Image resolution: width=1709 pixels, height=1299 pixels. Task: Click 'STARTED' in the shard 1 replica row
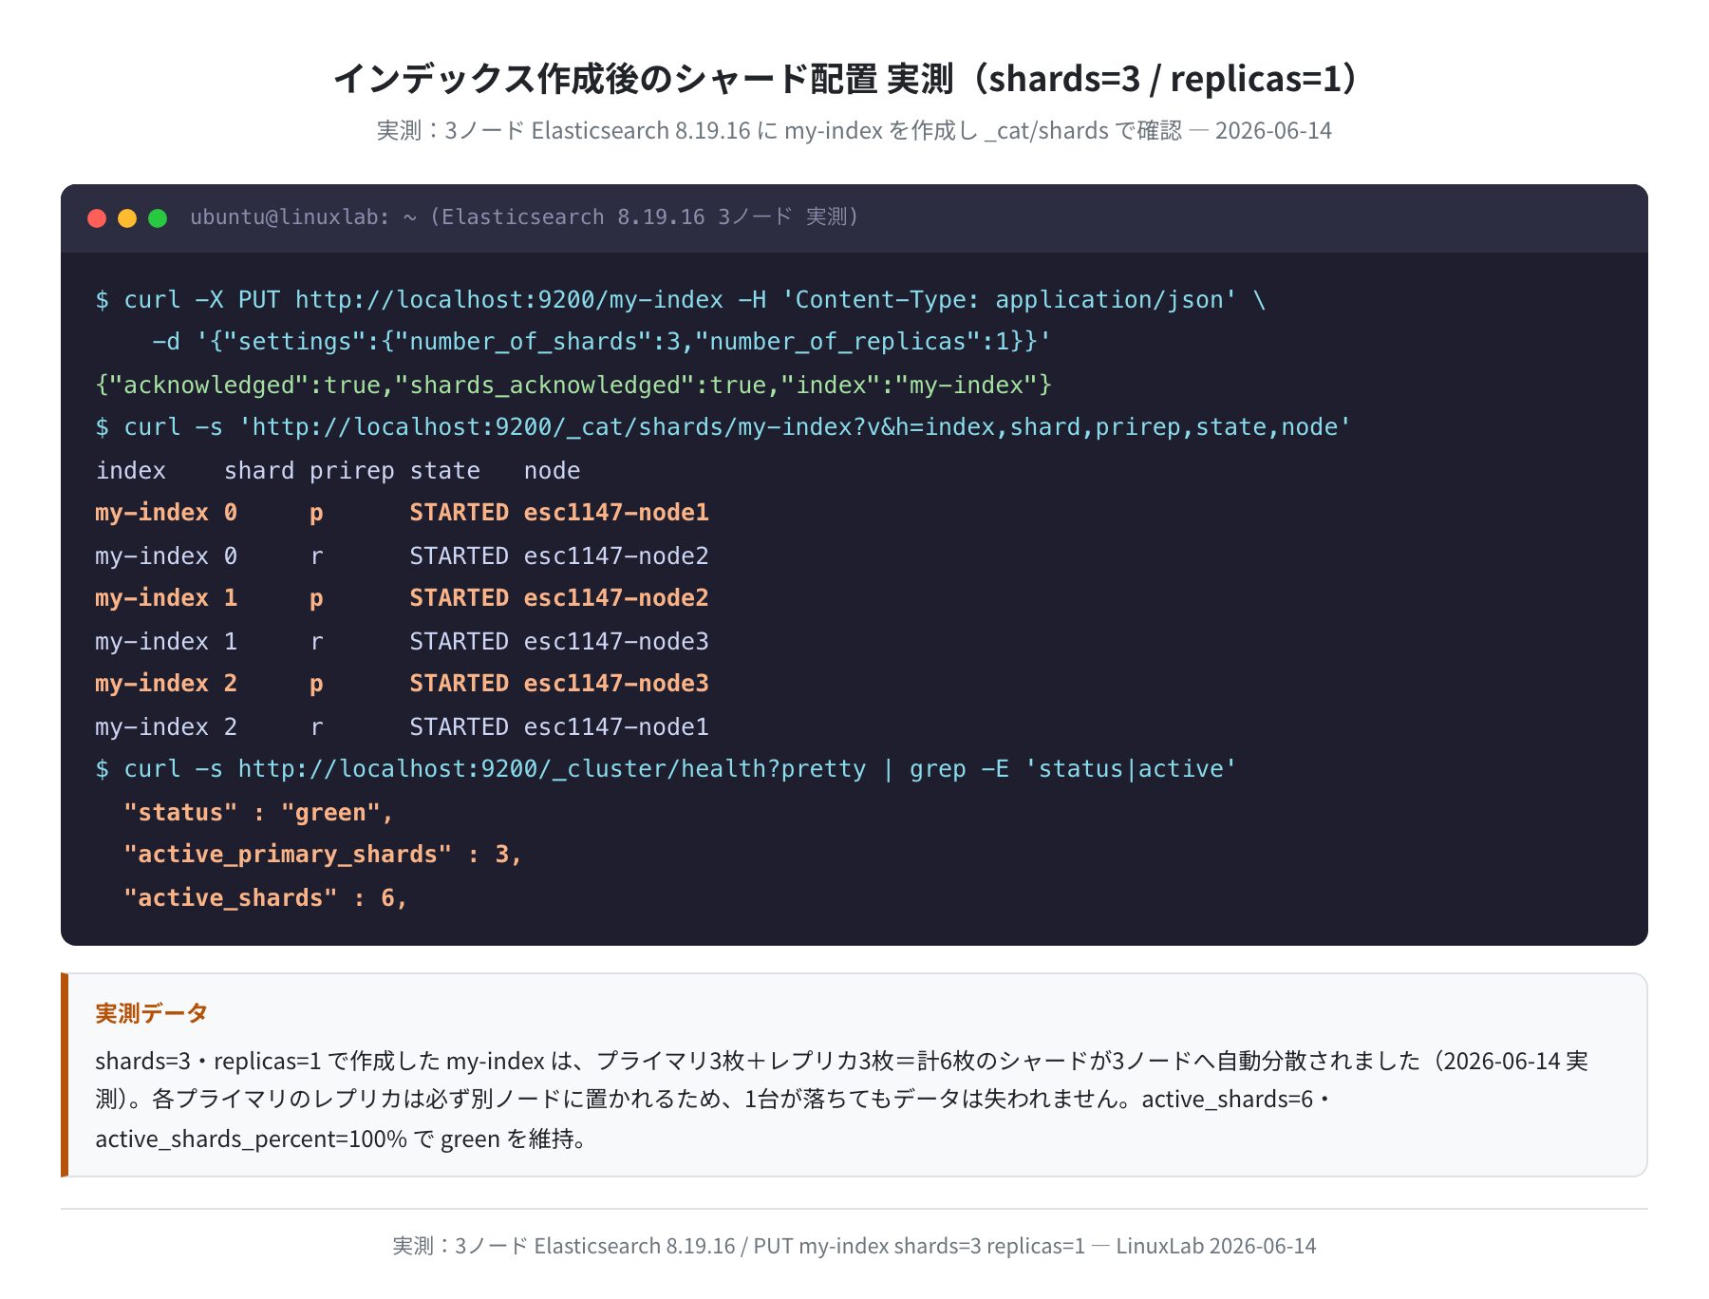coord(460,642)
